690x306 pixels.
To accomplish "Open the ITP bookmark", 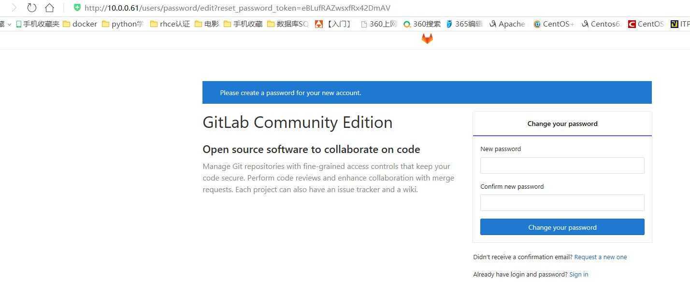I will pos(680,24).
